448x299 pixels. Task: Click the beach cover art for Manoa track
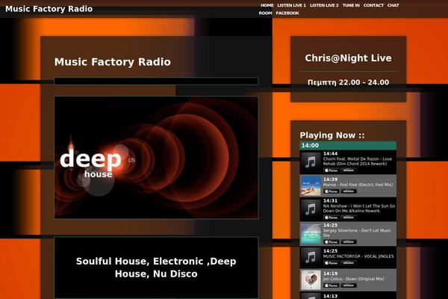tap(311, 185)
